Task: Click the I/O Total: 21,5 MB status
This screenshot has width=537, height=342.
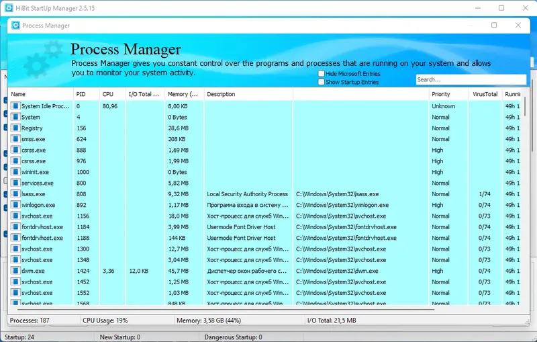Action: (332, 320)
